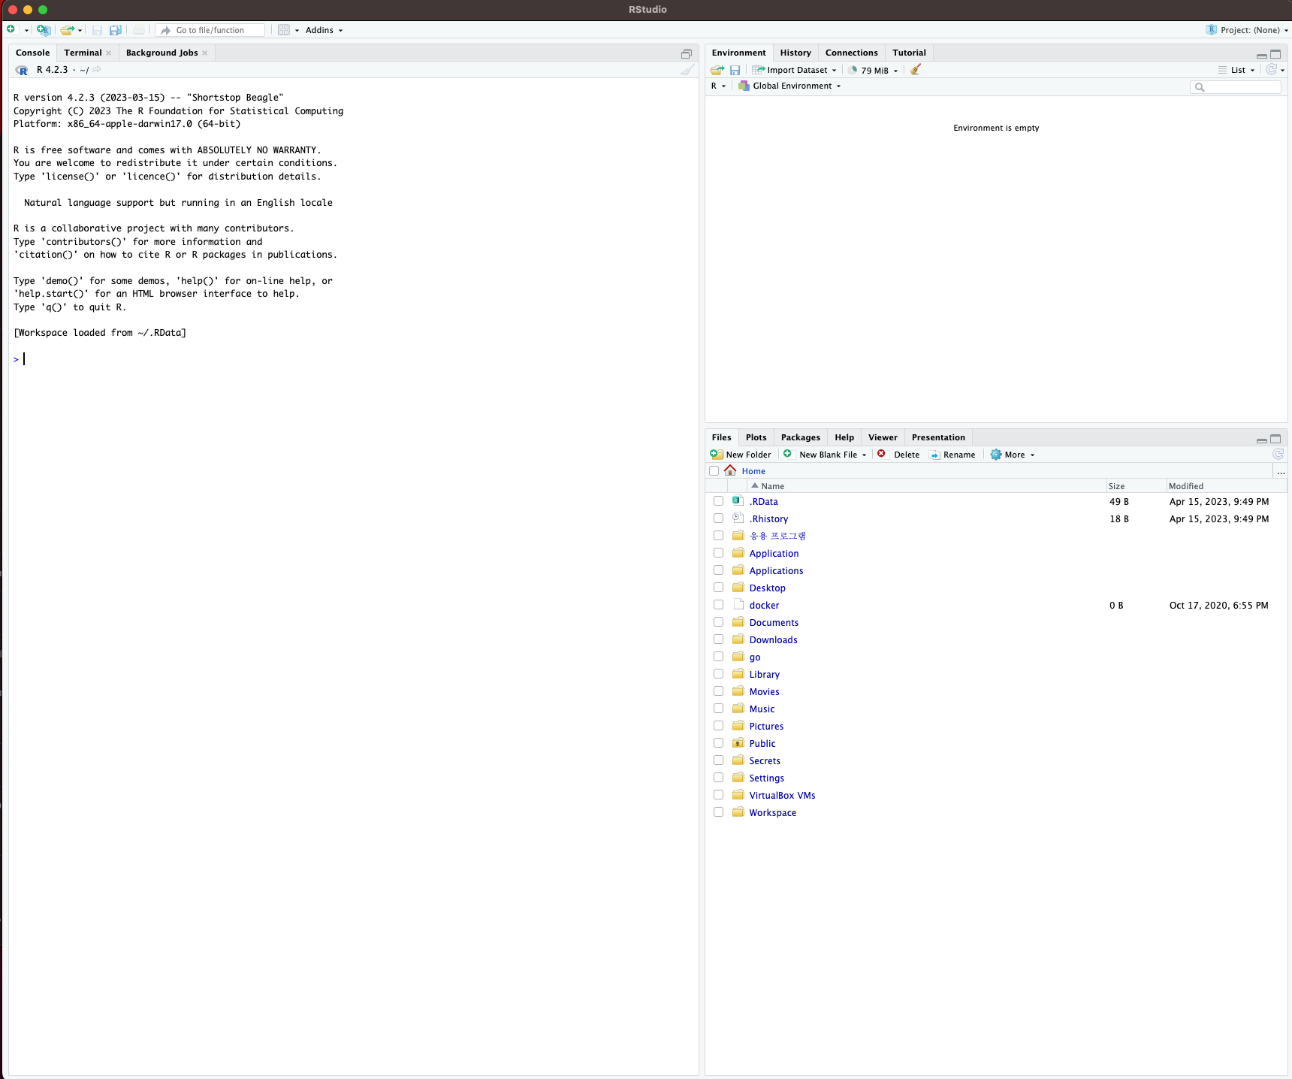
Task: Click the New Folder button
Action: click(741, 455)
